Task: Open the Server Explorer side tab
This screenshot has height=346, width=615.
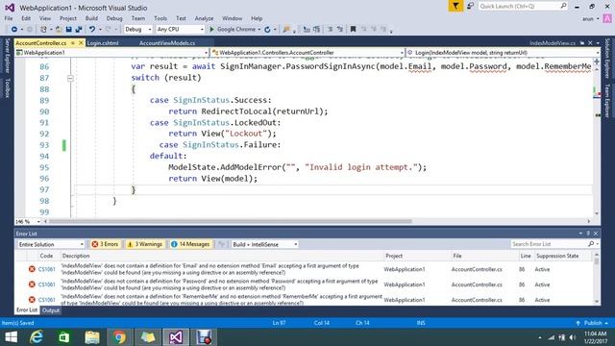Action: pos(7,56)
